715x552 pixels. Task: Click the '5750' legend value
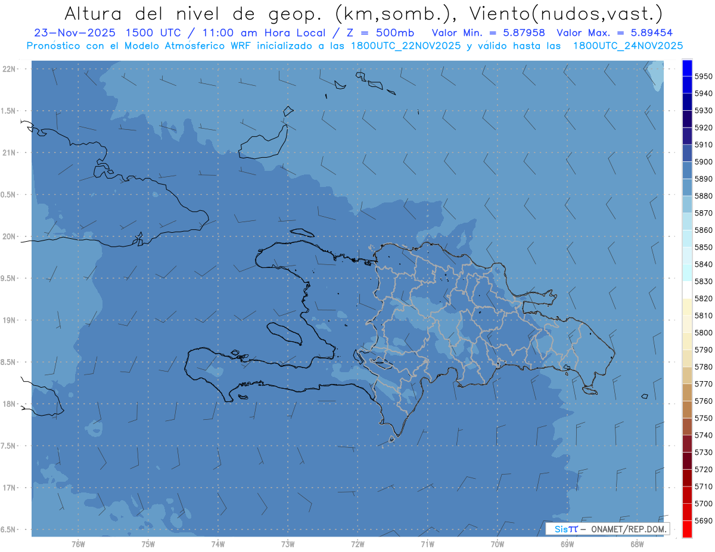pos(704,418)
